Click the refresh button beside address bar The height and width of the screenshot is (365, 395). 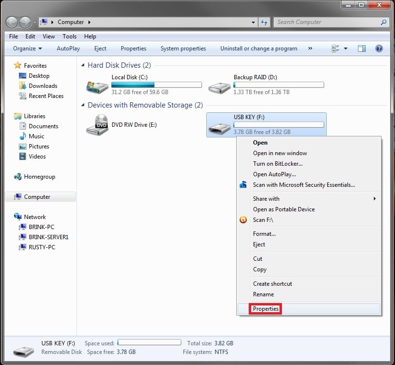click(264, 22)
